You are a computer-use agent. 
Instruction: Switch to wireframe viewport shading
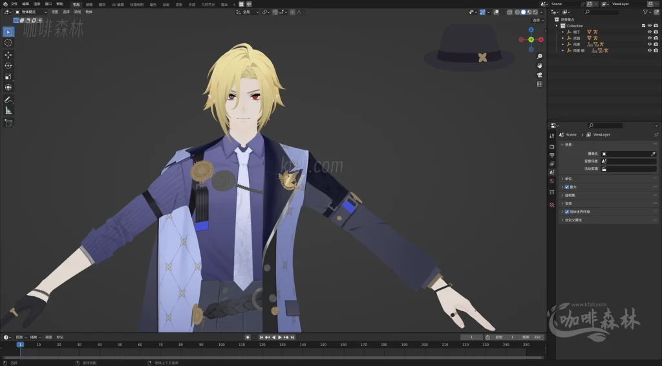[517, 12]
